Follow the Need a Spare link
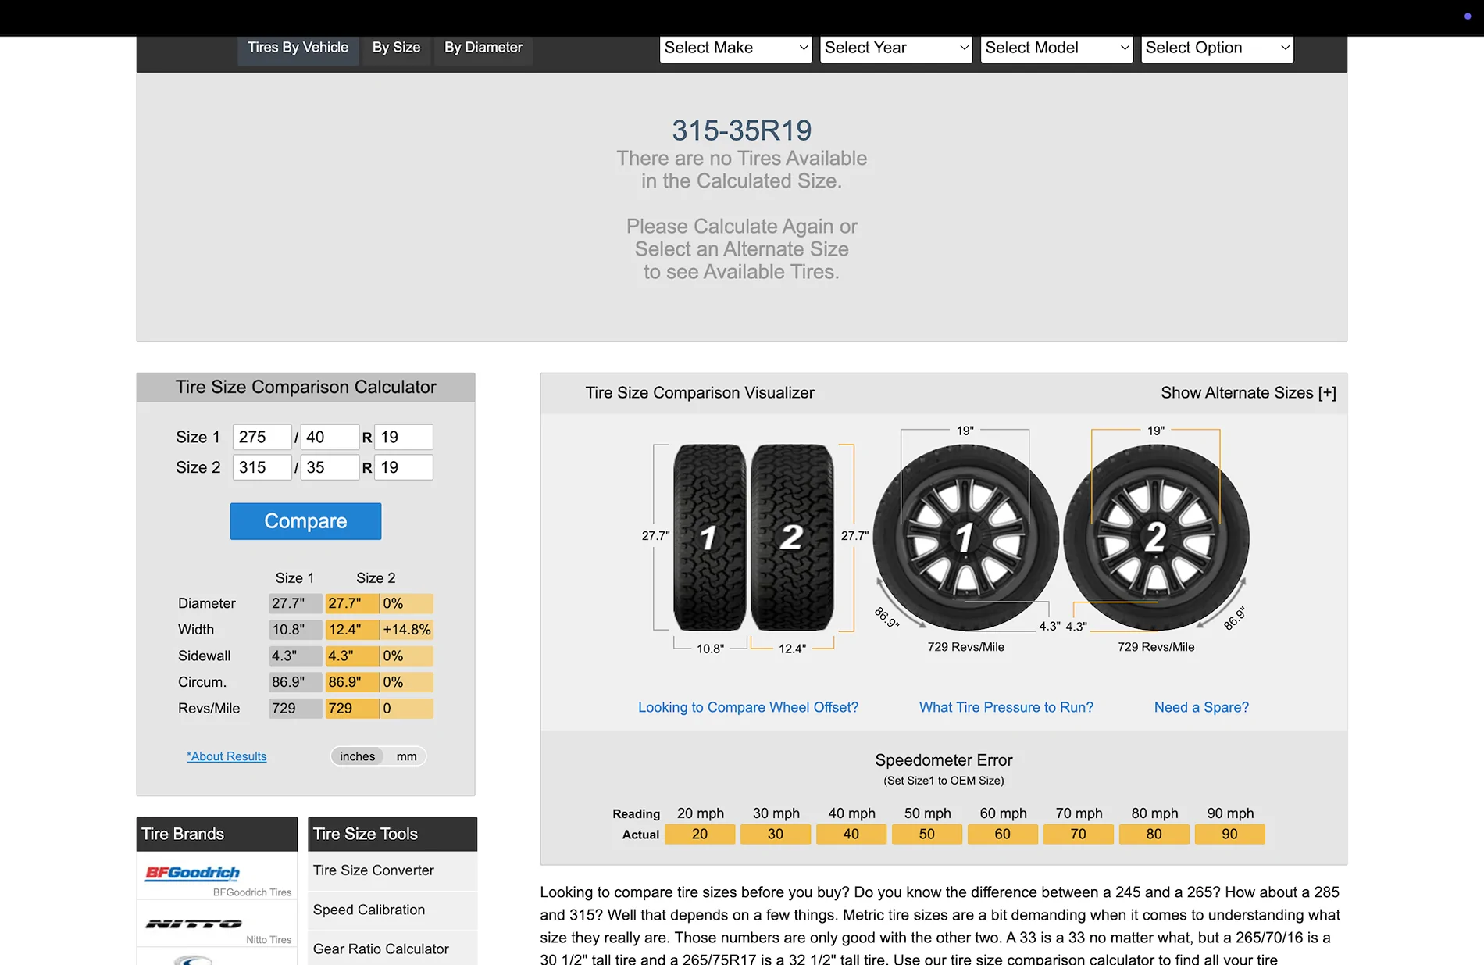Image resolution: width=1484 pixels, height=965 pixels. pyautogui.click(x=1201, y=707)
